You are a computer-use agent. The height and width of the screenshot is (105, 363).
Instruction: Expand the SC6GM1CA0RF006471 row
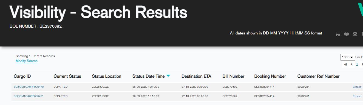pos(357,96)
